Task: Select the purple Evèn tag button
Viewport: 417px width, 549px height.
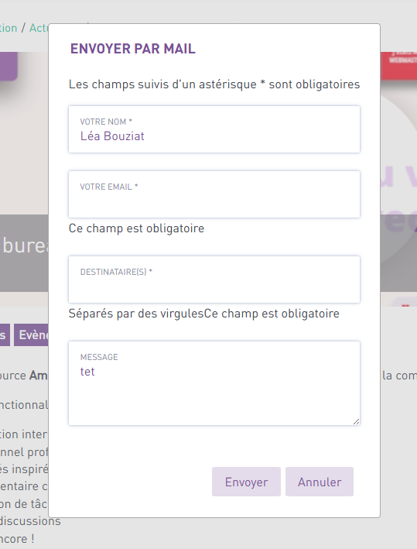Action: (31, 335)
